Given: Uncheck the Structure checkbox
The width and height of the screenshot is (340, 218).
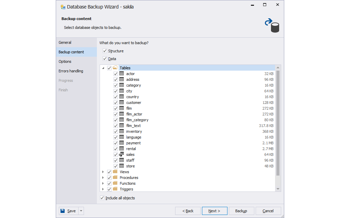Looking at the screenshot, I should (x=105, y=51).
